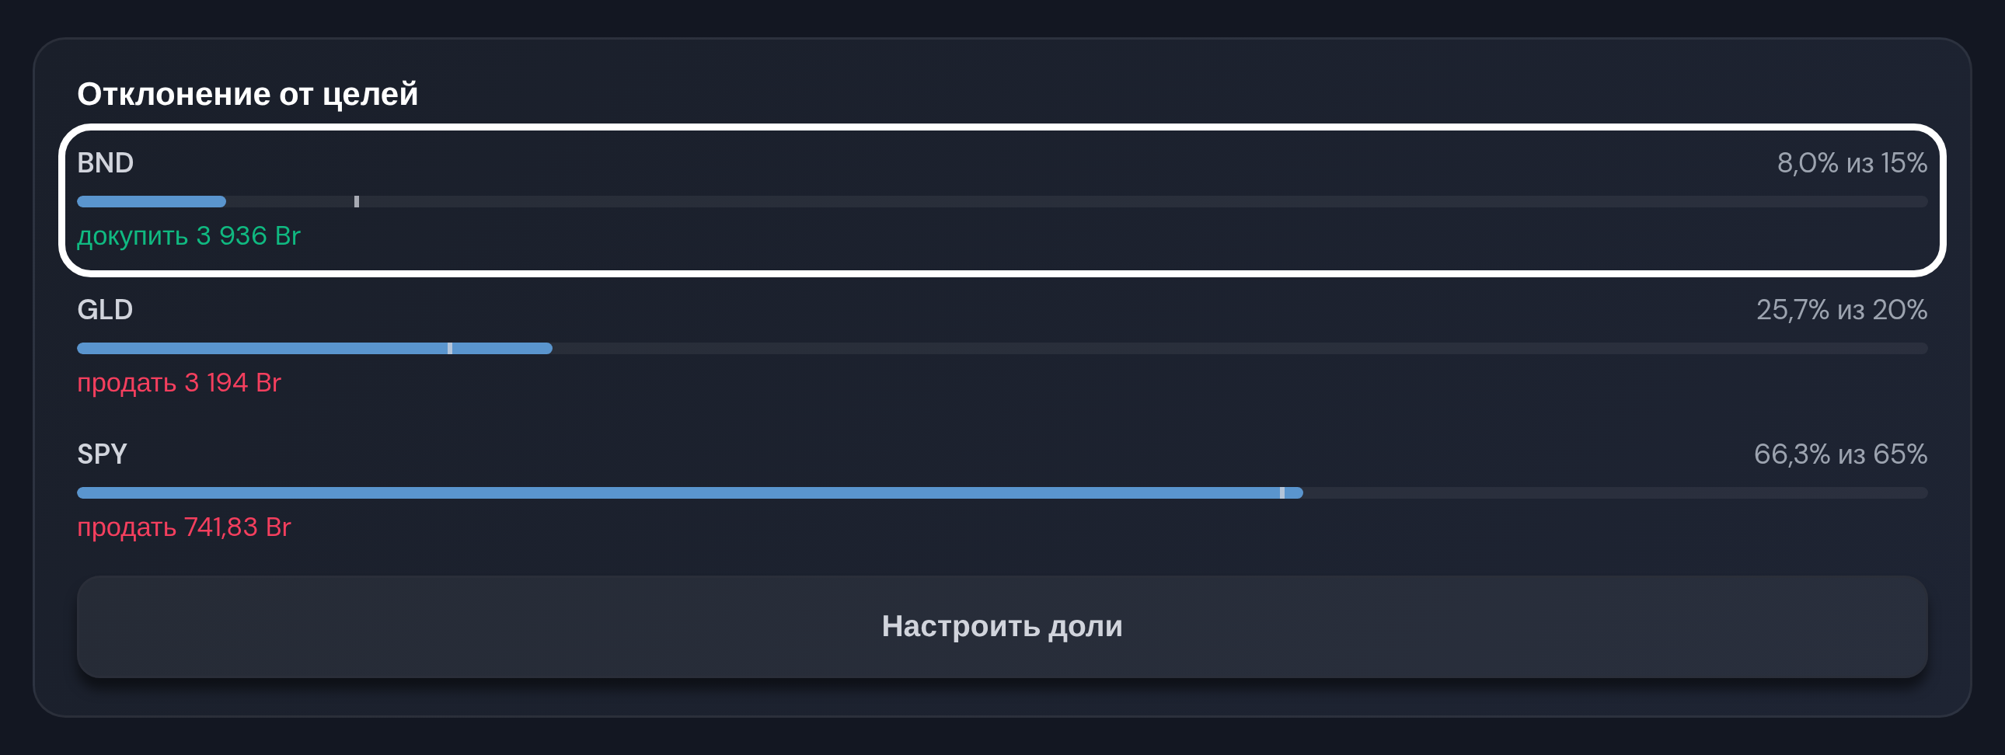Click the продать 741,83 Br suggestion
2005x755 pixels.
click(183, 527)
